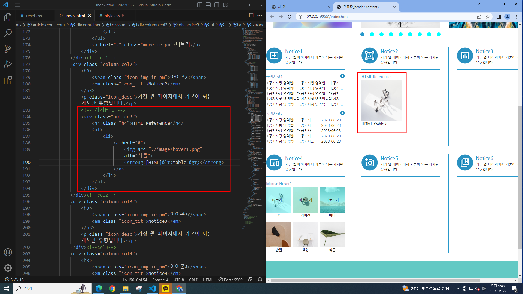
Task: Switch to the reset.css editor tab
Action: 34,16
